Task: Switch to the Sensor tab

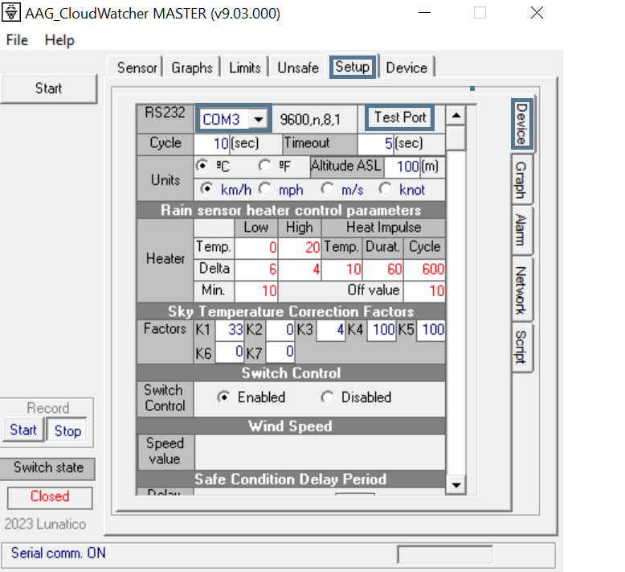Action: pyautogui.click(x=137, y=68)
